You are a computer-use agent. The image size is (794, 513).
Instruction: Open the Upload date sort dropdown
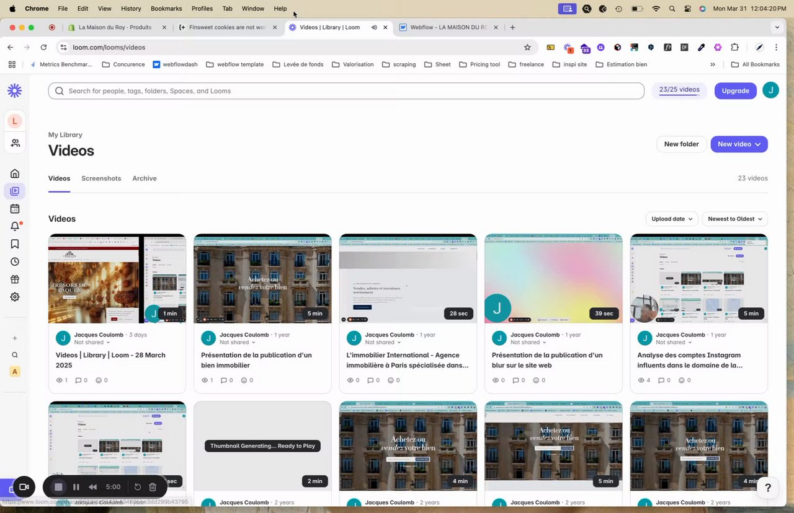[x=672, y=219]
